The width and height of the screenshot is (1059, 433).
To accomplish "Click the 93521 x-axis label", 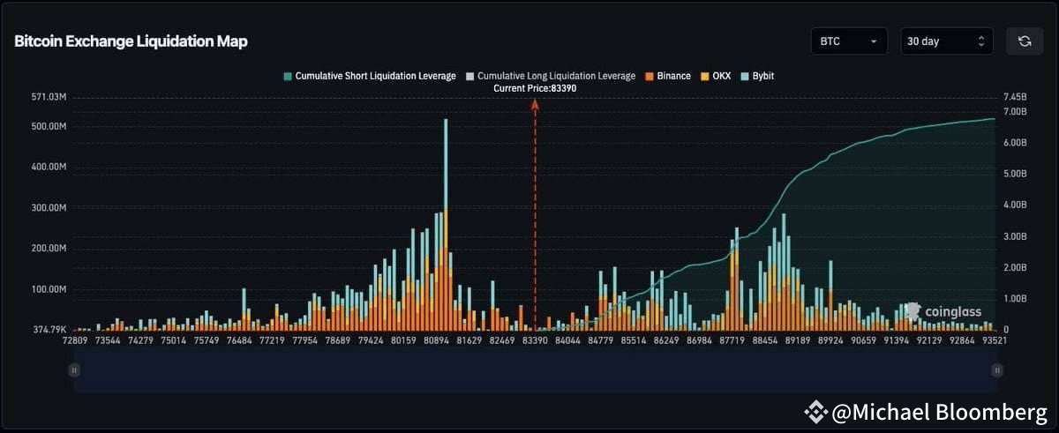I will pos(994,340).
